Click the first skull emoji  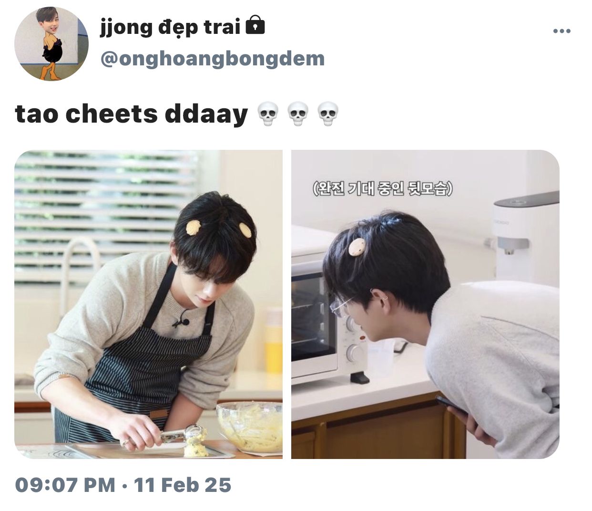pyautogui.click(x=267, y=115)
